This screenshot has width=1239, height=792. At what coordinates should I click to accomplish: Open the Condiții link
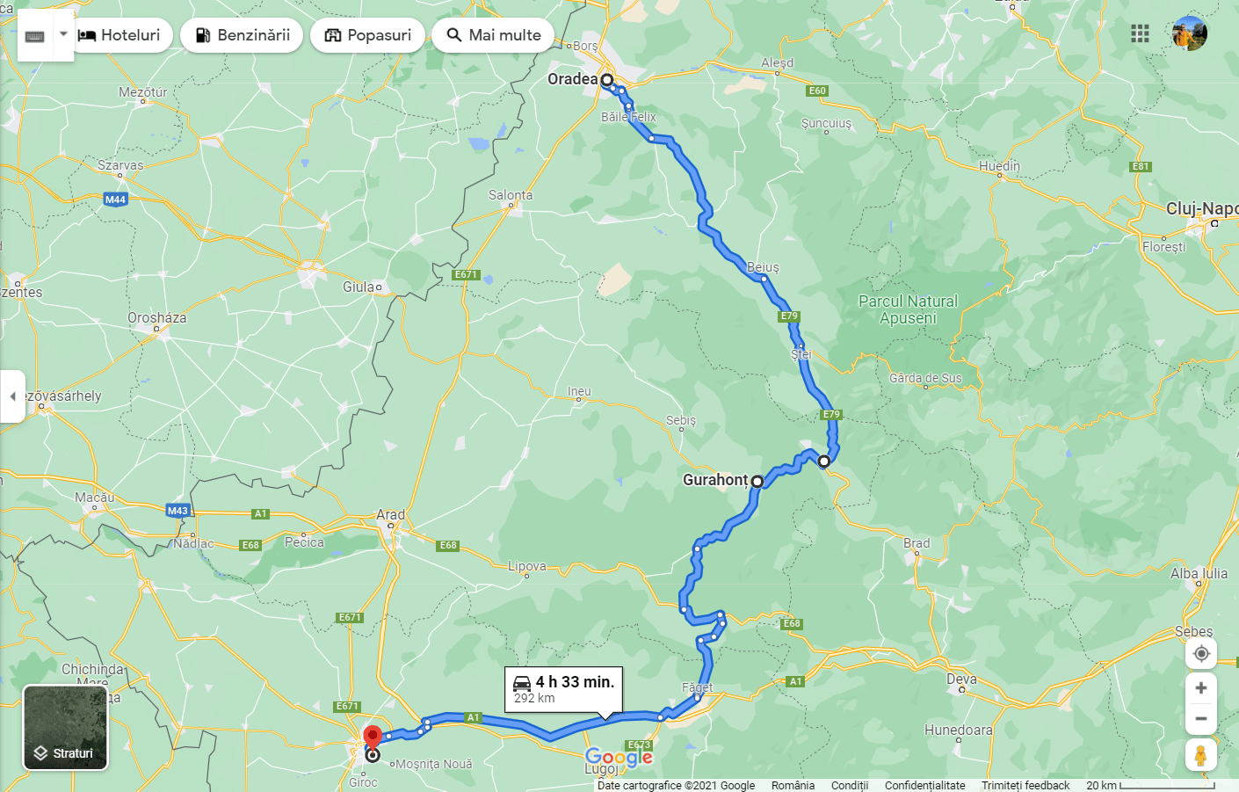850,785
